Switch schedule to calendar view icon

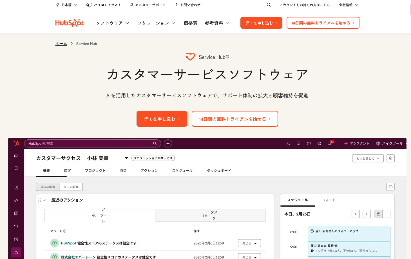379,214
